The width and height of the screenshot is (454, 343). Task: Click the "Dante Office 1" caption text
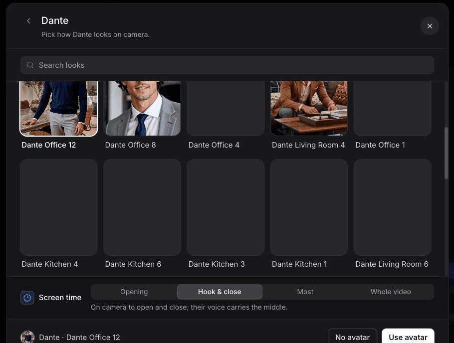click(x=380, y=145)
